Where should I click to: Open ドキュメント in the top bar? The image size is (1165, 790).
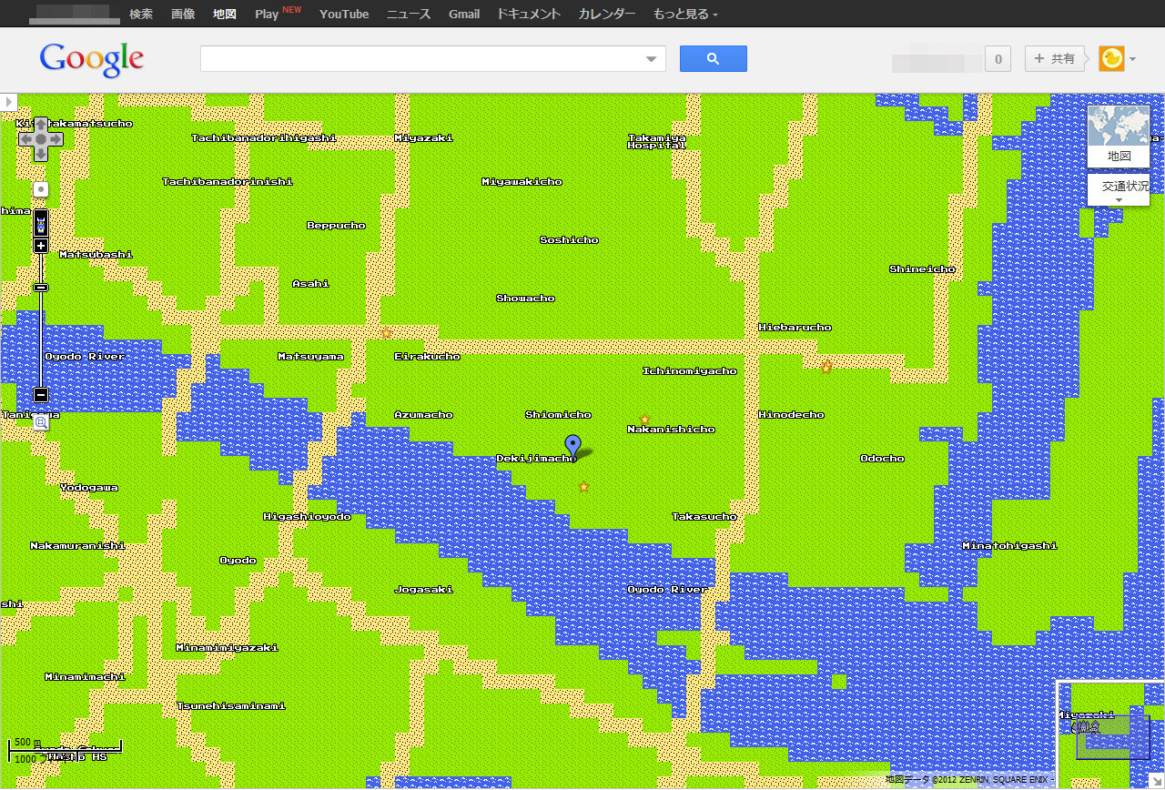point(529,14)
